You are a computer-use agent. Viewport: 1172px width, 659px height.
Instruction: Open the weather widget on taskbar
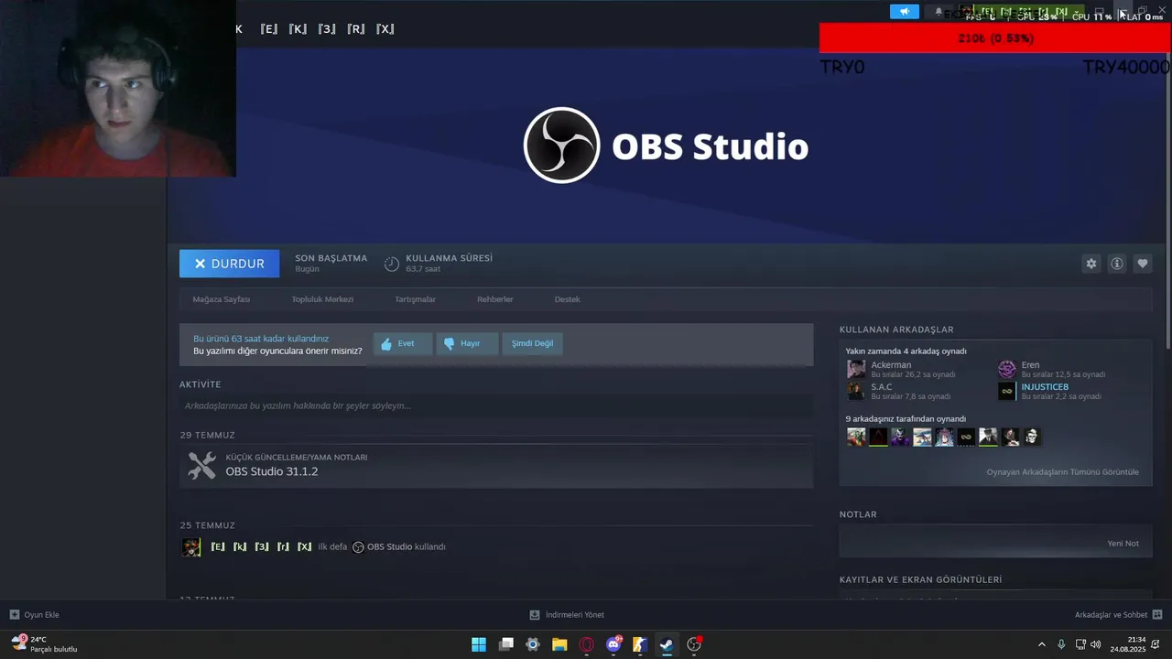44,644
